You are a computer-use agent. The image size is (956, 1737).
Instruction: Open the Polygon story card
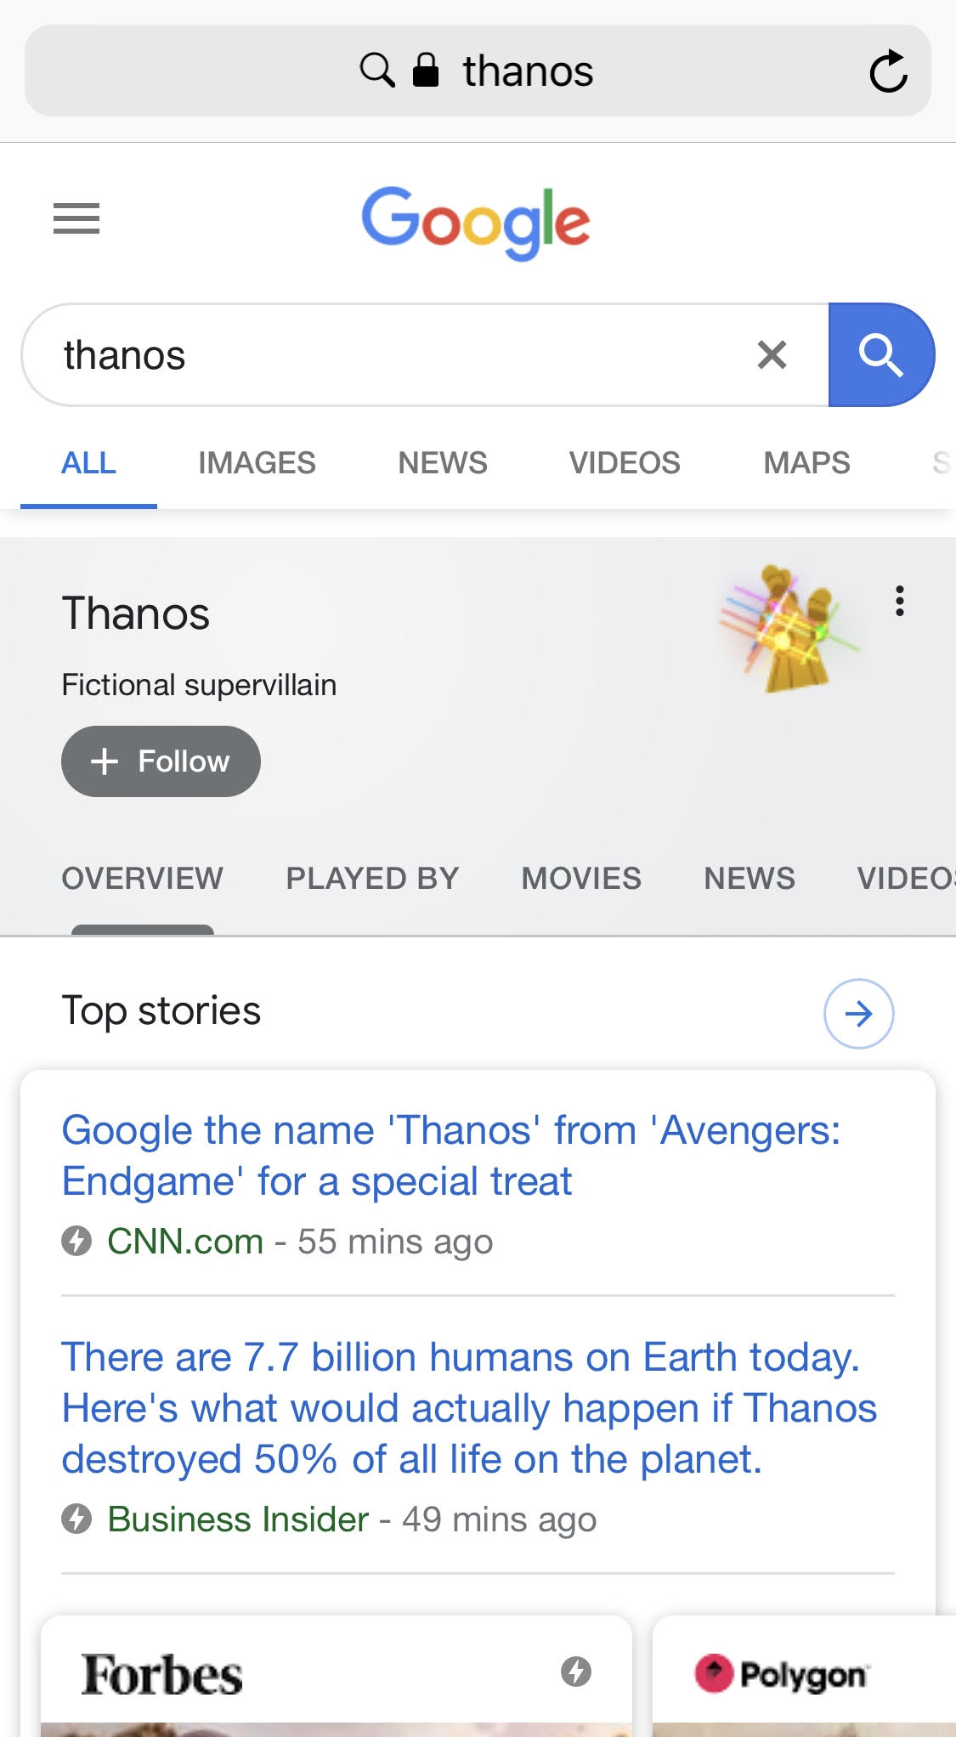point(803,1675)
